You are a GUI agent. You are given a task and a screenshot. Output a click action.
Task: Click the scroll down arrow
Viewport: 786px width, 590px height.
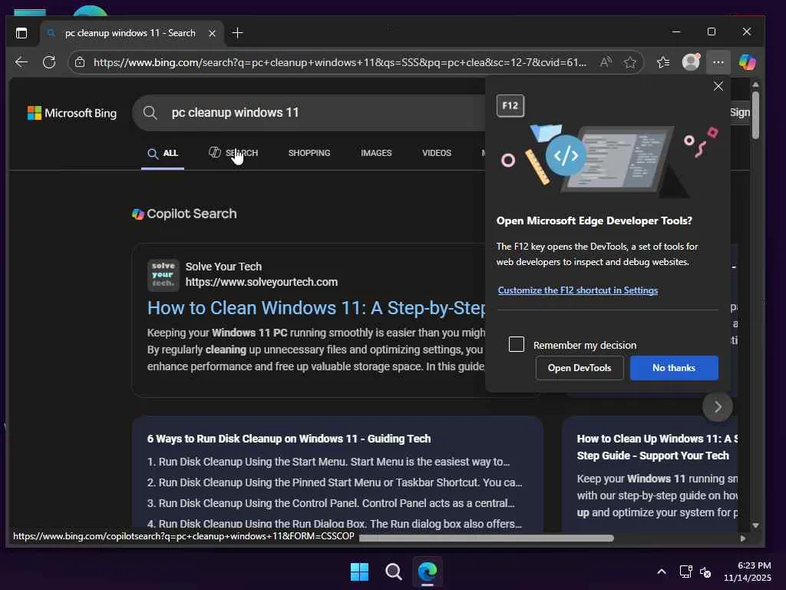tap(755, 525)
